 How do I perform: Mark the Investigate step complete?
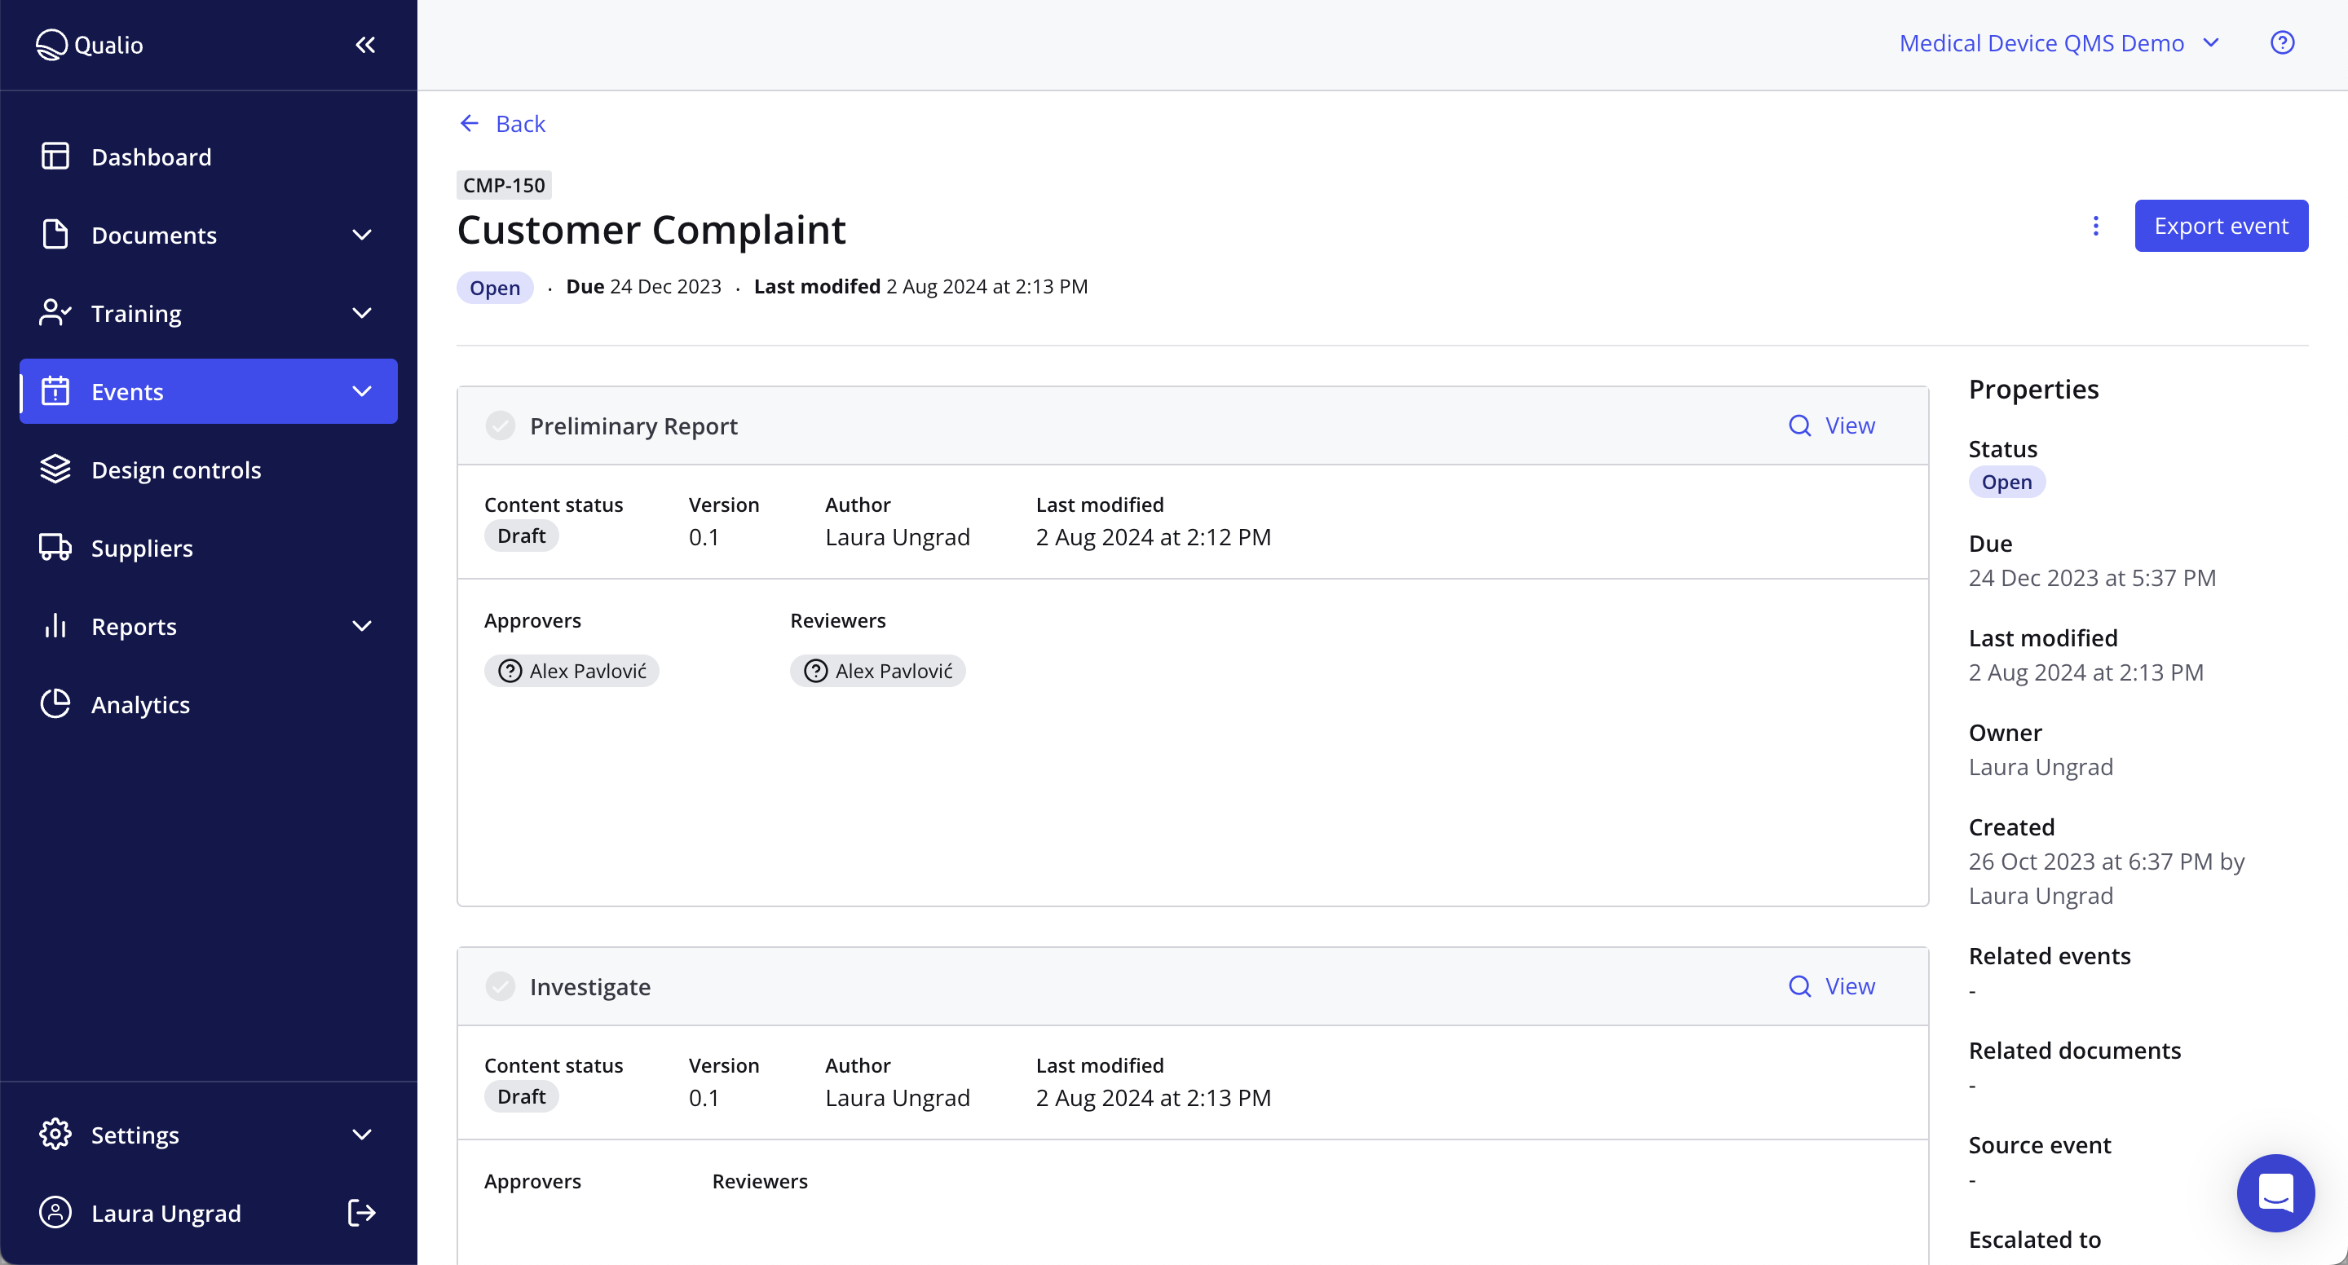pyautogui.click(x=501, y=986)
